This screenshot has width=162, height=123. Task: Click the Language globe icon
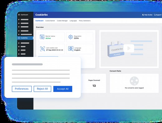coord(71,49)
